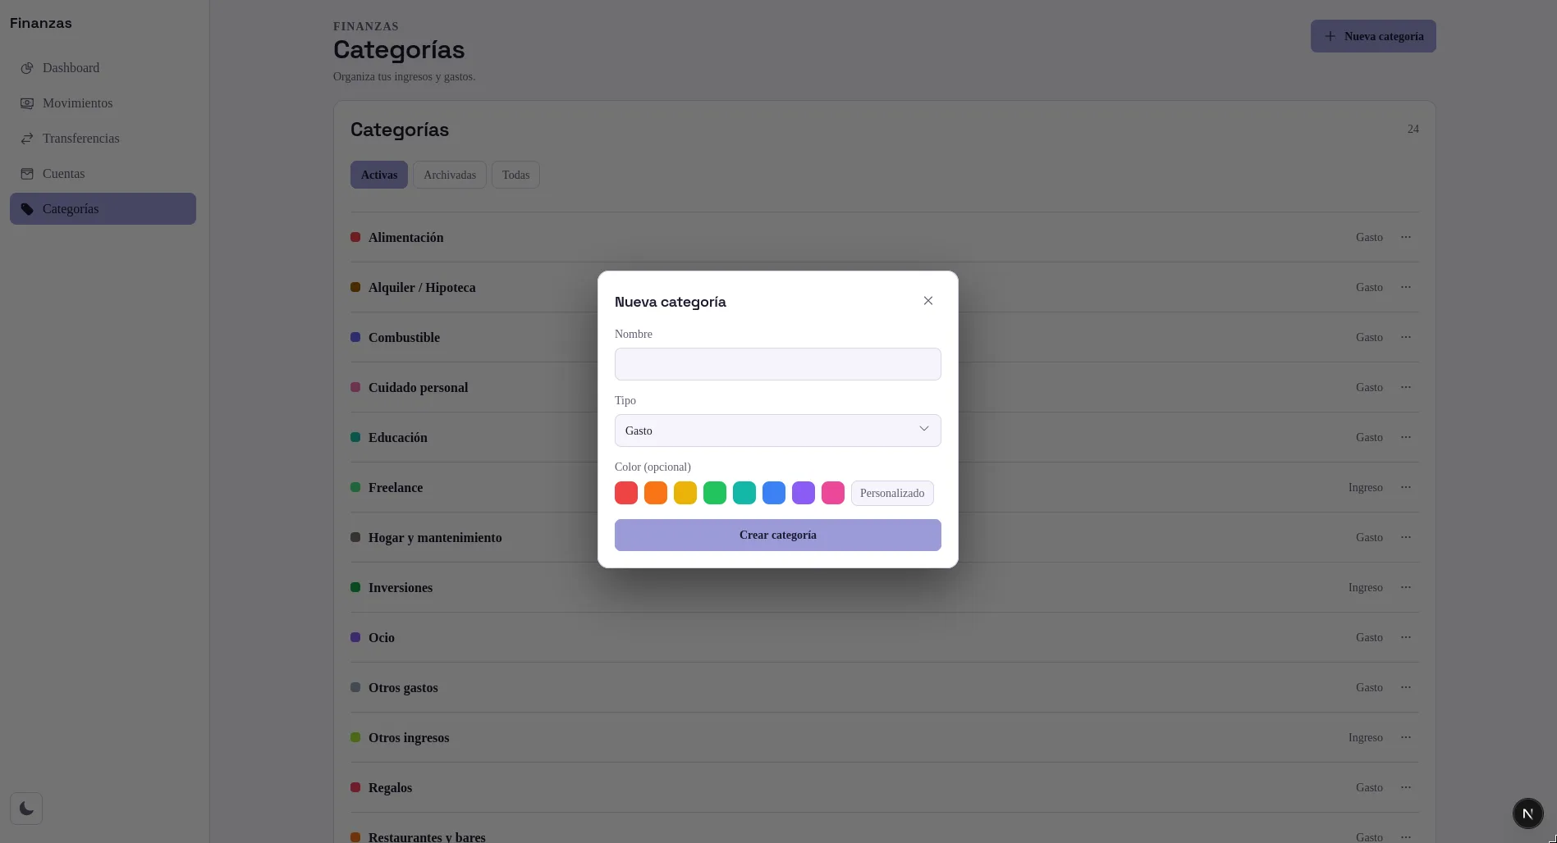1557x843 pixels.
Task: Open options menu for Cuidado personal row
Action: 1406,387
